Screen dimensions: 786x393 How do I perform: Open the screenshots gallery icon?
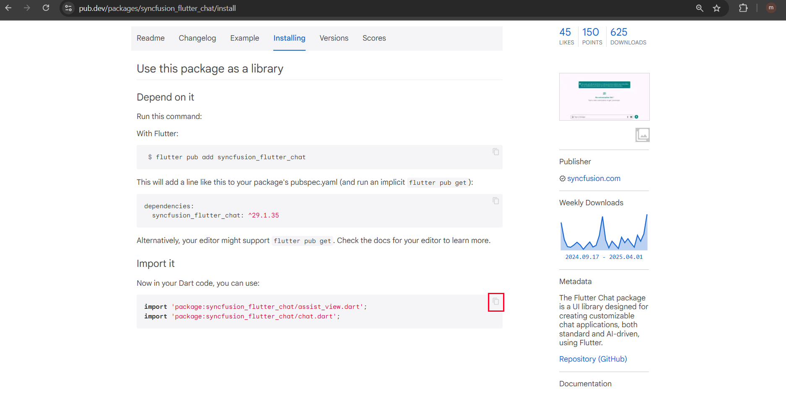point(642,135)
